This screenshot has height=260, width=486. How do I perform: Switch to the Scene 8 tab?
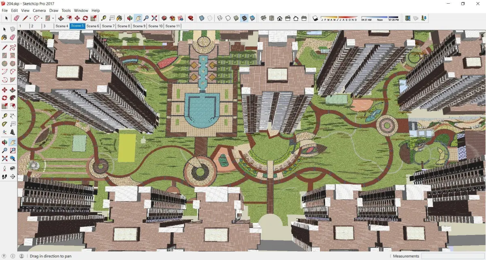coord(124,26)
